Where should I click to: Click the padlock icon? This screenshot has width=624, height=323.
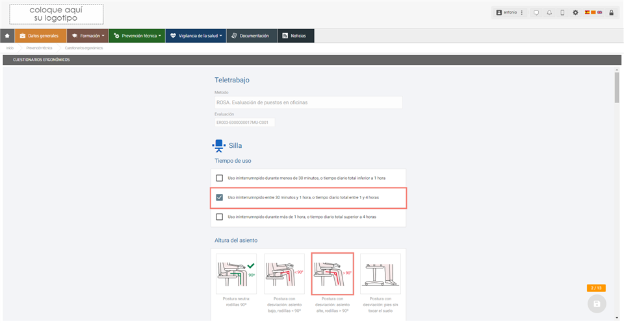click(x=611, y=13)
